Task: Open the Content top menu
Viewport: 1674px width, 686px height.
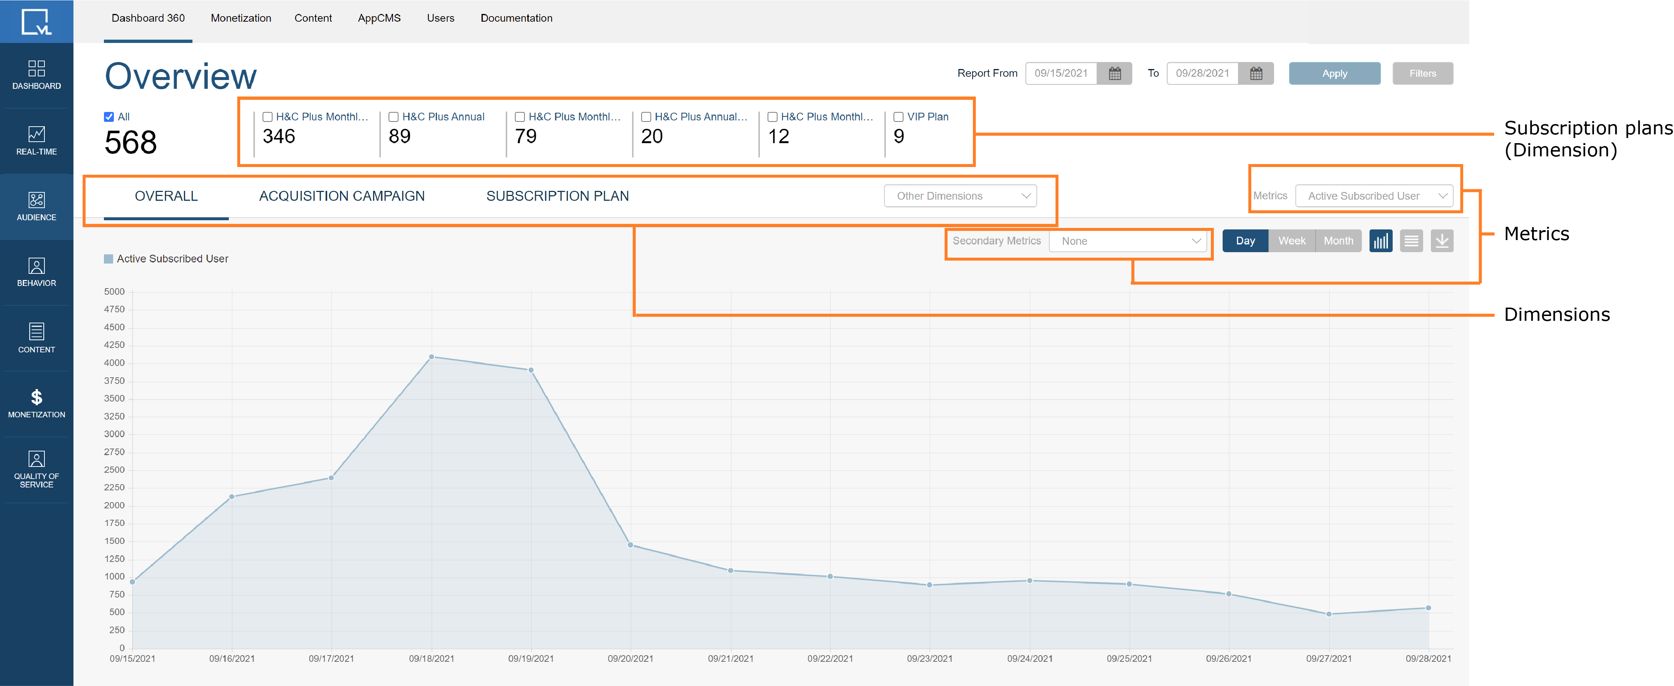Action: click(x=313, y=18)
